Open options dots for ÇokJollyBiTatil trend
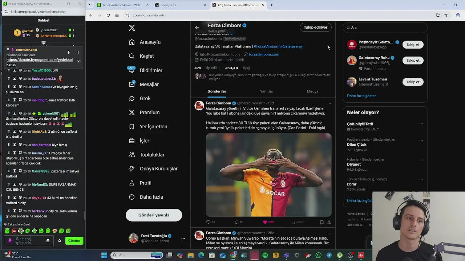Screen dimensions: 465x261 point(421,124)
